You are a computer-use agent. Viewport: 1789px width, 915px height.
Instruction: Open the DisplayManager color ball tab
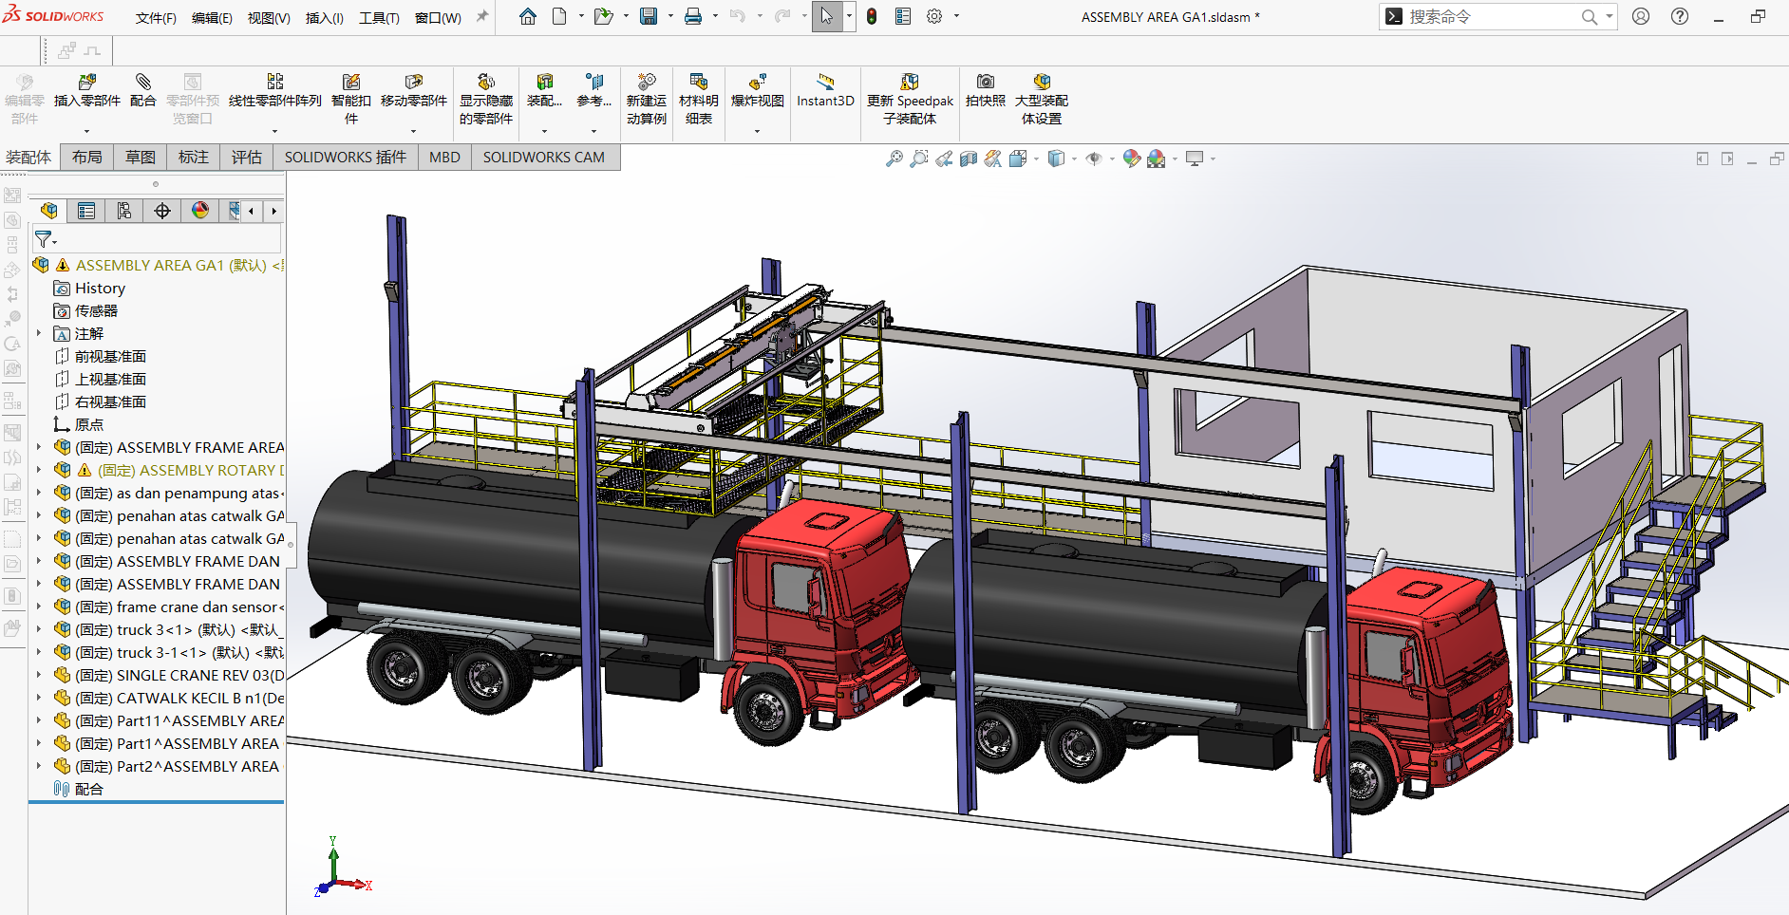click(x=200, y=211)
